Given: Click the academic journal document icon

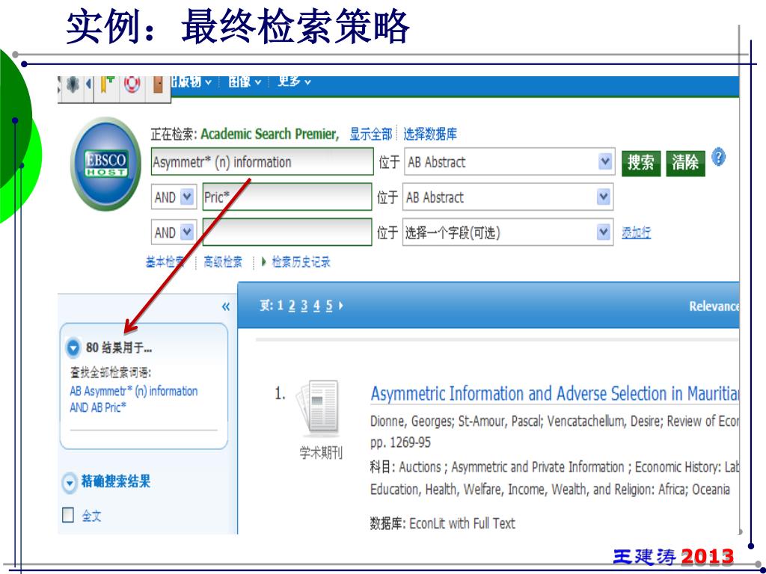Looking at the screenshot, I should click(318, 408).
